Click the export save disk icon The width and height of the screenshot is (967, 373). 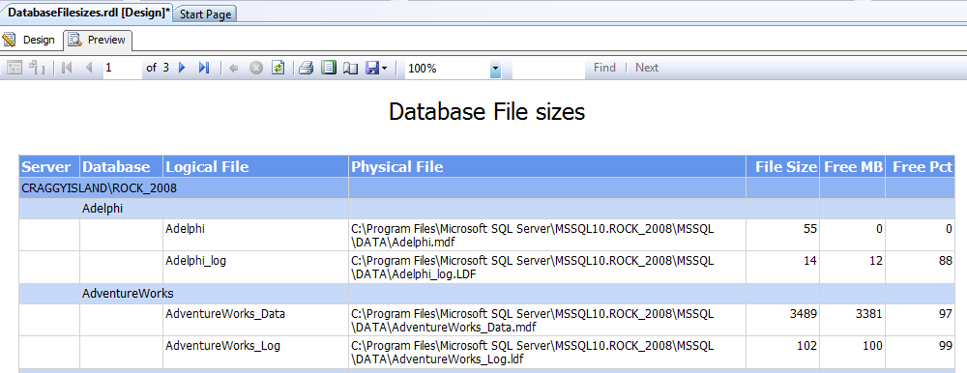pyautogui.click(x=372, y=68)
